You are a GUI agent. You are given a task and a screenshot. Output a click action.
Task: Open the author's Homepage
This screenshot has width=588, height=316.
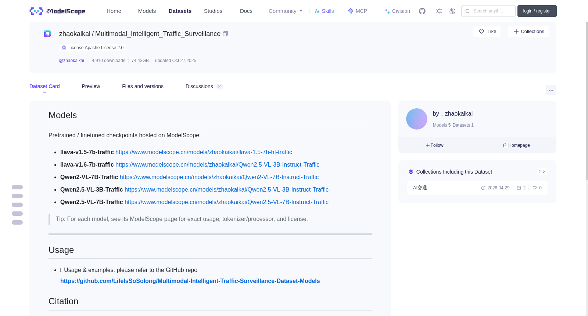pyautogui.click(x=516, y=145)
